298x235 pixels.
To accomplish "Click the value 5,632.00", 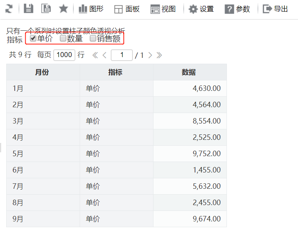I will tap(207, 186).
